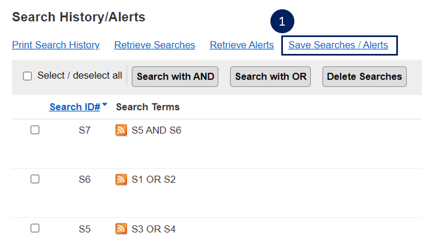Viewport: 435px width, 250px height.
Task: Open the Print Search History link
Action: tap(56, 45)
